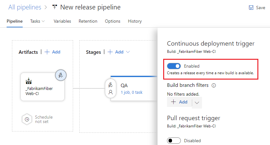This screenshot has height=145, width=270.
Task: Open the branch filter Add dropdown arrow
Action: click(197, 103)
